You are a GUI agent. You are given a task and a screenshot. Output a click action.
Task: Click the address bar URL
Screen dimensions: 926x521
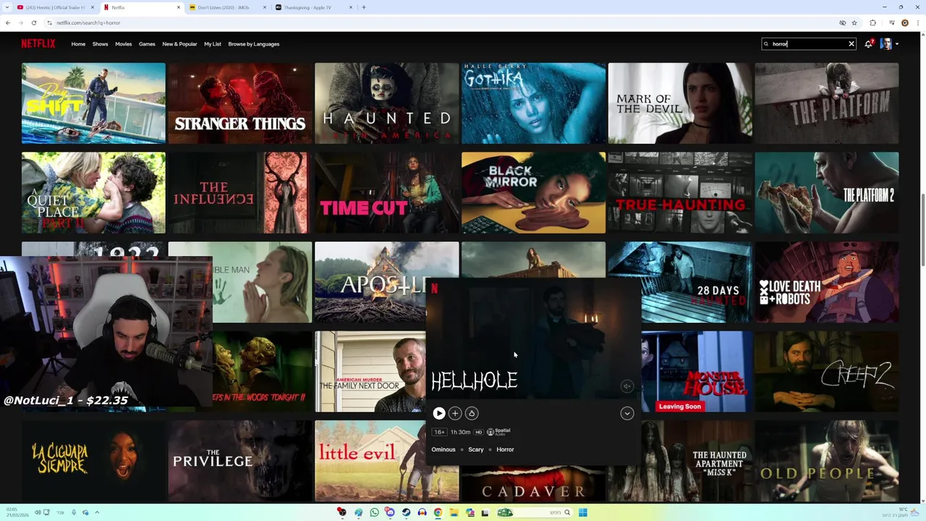(88, 22)
